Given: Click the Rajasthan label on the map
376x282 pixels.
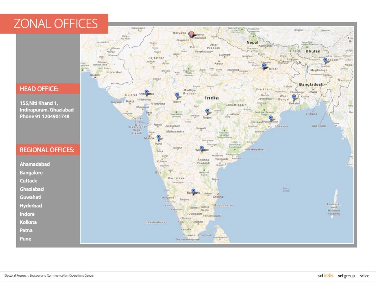Looking at the screenshot, I should point(156,58).
